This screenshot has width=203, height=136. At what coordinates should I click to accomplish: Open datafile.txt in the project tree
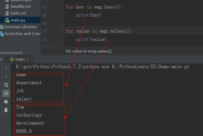(x=21, y=6)
